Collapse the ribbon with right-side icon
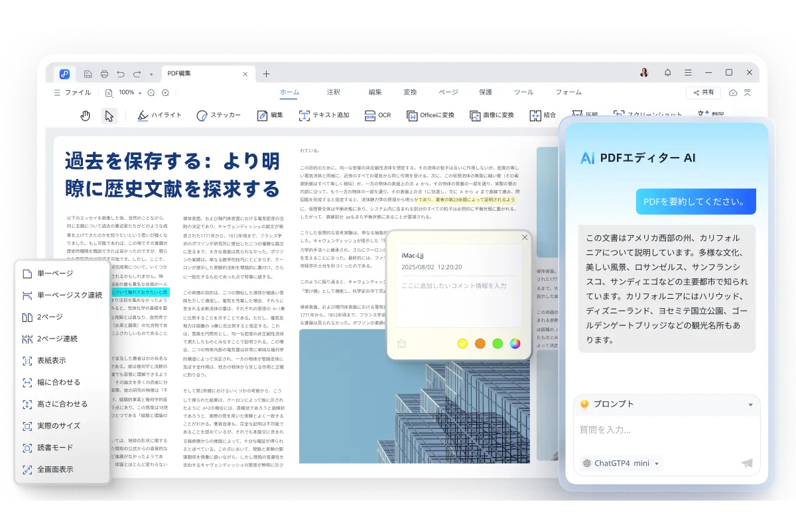Image resolution: width=796 pixels, height=530 pixels. [x=748, y=93]
